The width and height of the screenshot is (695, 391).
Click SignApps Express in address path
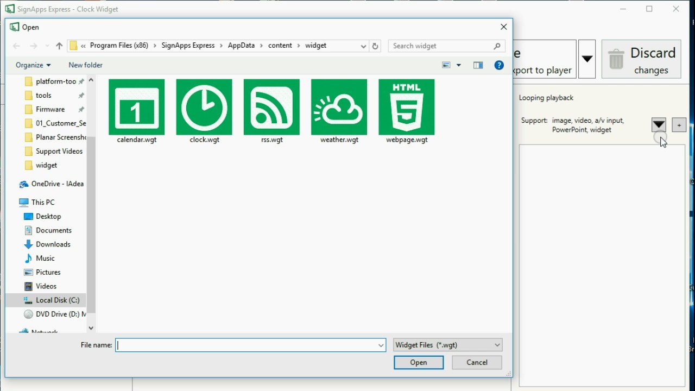coord(188,46)
